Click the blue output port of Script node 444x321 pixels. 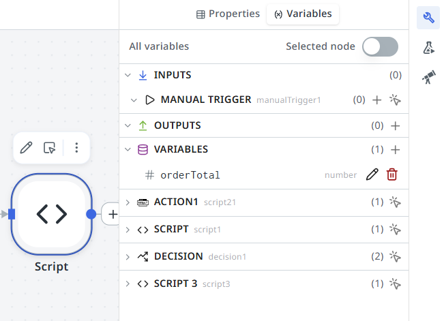click(91, 214)
